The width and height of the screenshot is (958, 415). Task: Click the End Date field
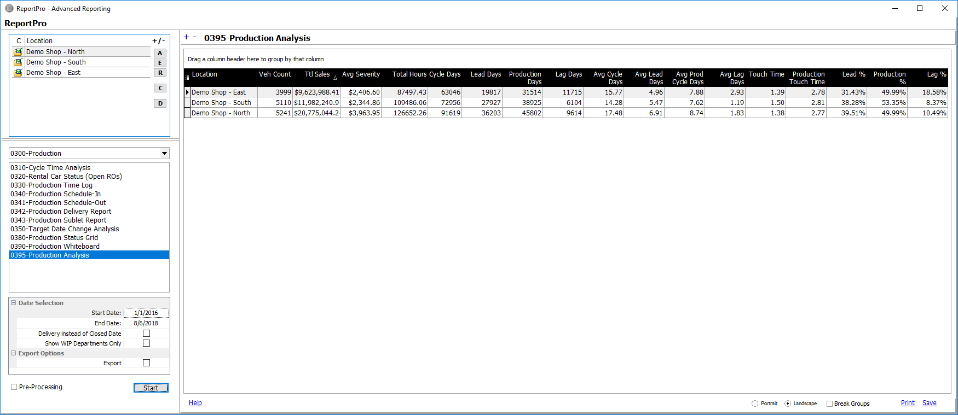tap(146, 323)
